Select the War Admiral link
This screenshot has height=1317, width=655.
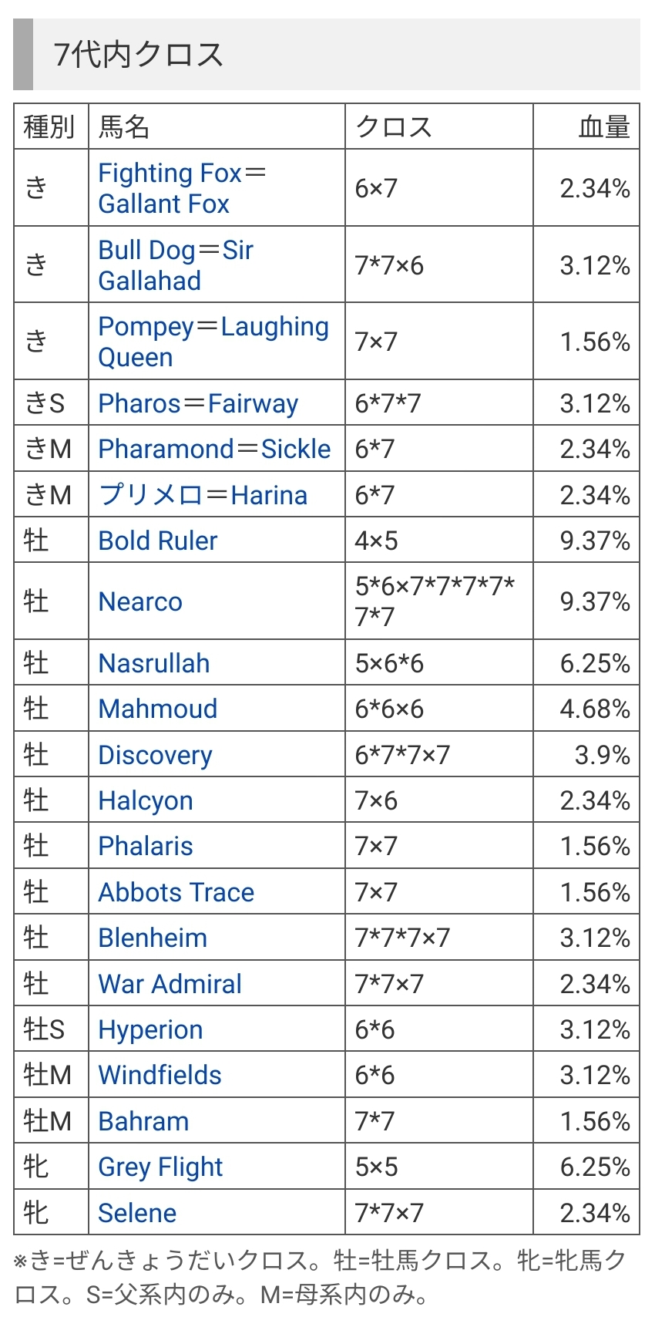pyautogui.click(x=170, y=984)
